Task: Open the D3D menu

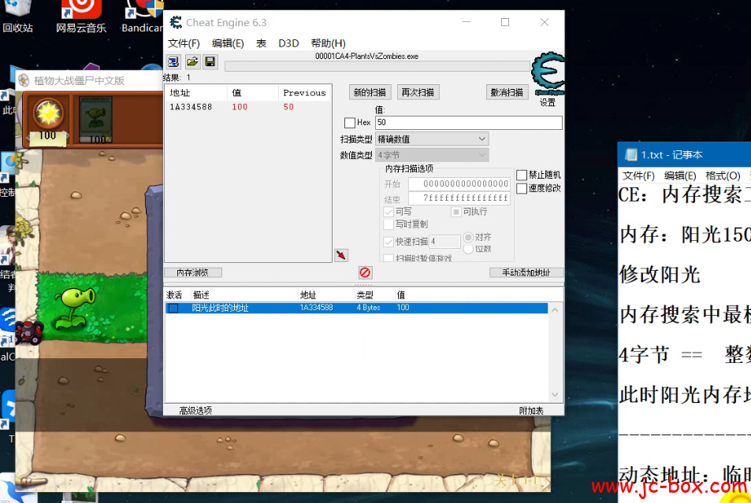Action: (288, 43)
